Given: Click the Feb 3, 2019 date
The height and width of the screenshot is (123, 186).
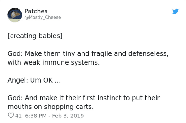Looking at the screenshot, I should tap(68, 116).
